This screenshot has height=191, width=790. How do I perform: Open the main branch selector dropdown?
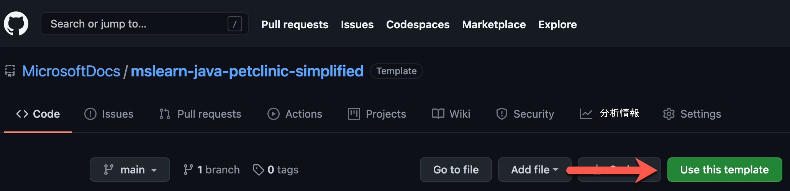(x=130, y=170)
